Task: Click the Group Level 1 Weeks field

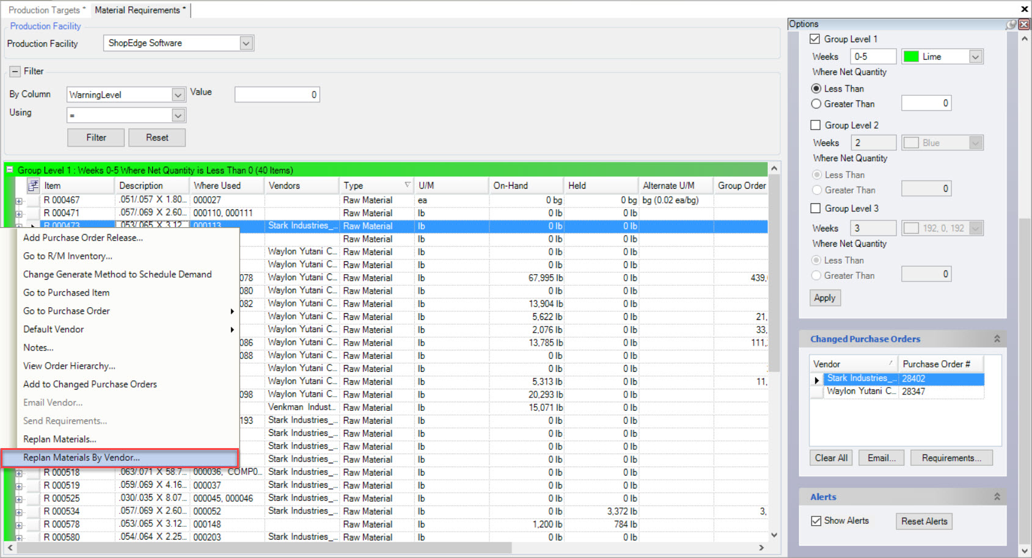Action: pos(873,57)
